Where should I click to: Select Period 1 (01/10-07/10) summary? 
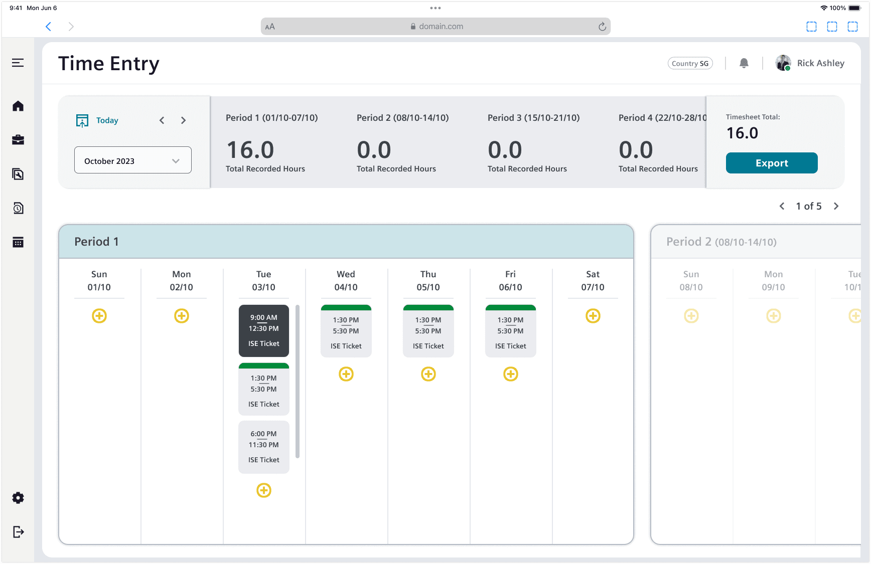click(272, 142)
